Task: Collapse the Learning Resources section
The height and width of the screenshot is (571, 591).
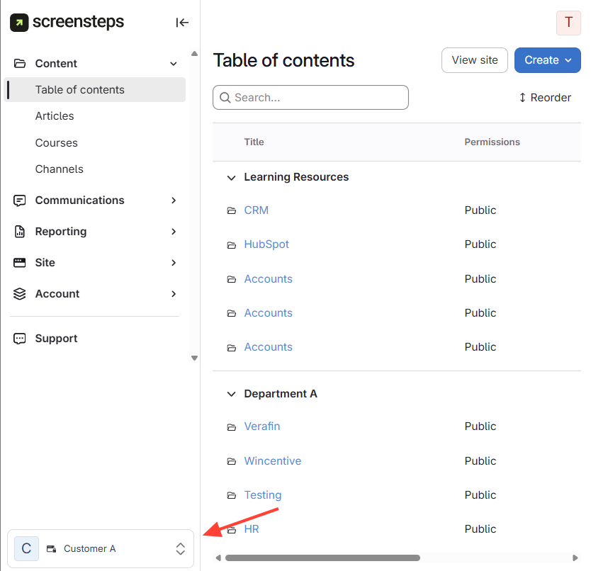Action: point(231,178)
